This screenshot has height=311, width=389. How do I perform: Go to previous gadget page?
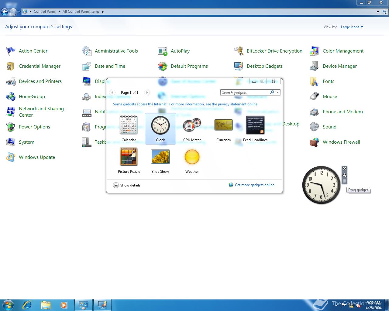coord(112,92)
